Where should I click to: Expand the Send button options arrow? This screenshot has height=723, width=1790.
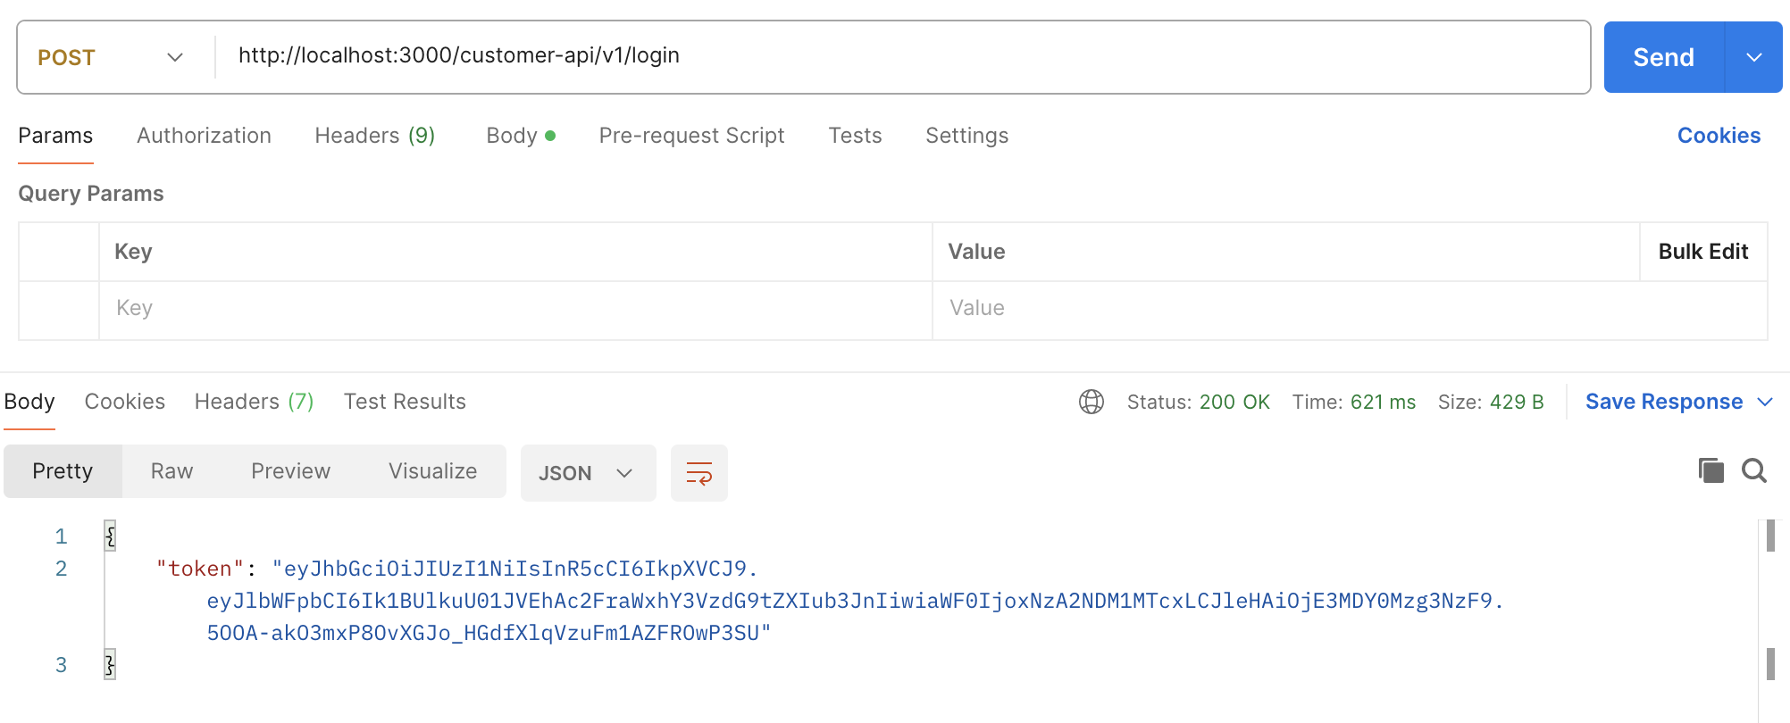click(x=1754, y=57)
